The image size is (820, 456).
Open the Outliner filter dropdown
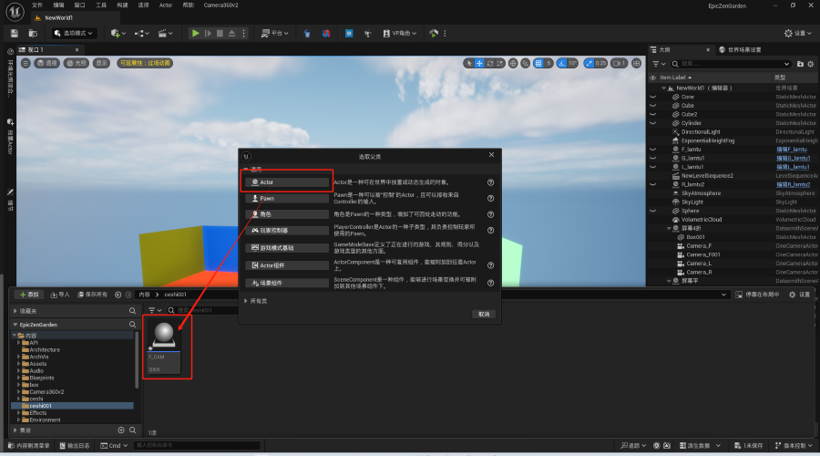(x=659, y=64)
